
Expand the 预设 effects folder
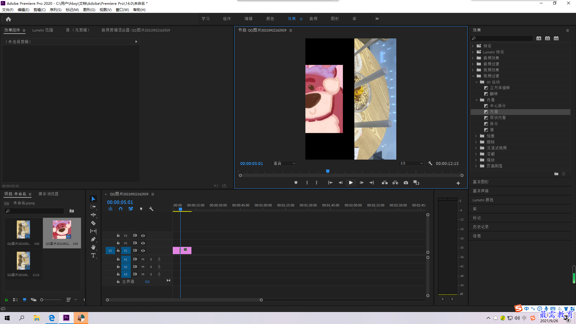click(x=473, y=46)
